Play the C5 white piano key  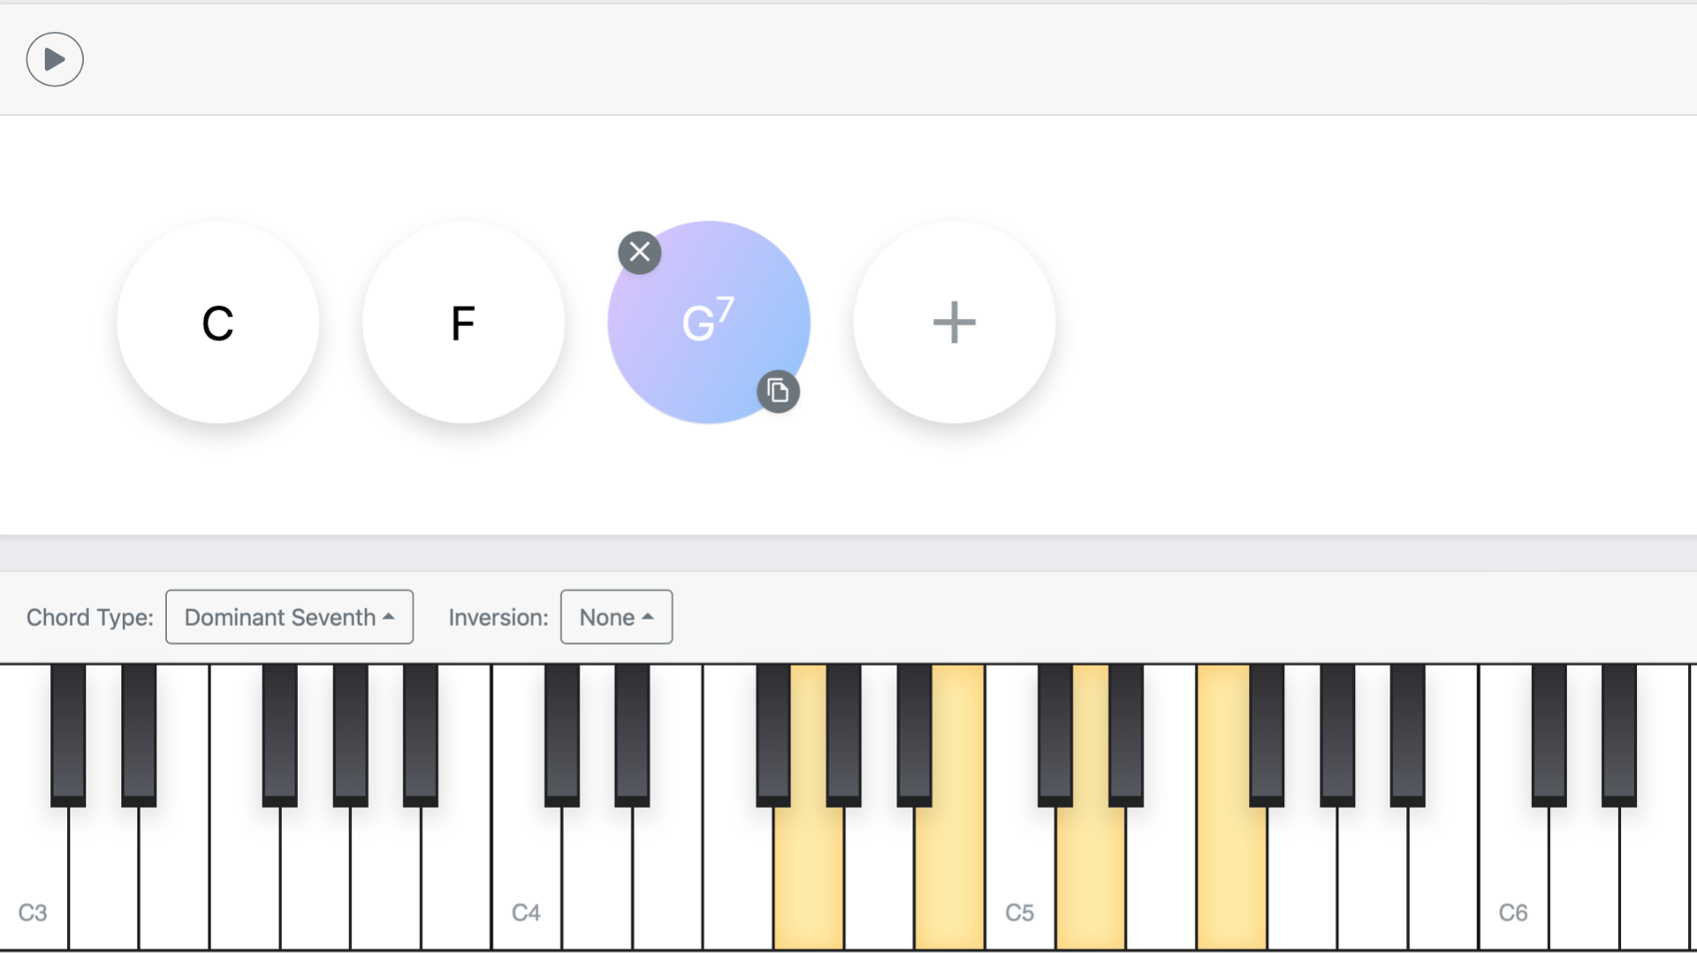coord(1020,875)
